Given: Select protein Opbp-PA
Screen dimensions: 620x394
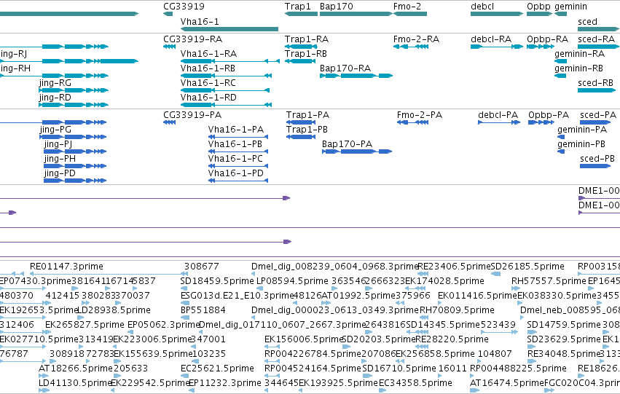Looking at the screenshot, I should [549, 115].
